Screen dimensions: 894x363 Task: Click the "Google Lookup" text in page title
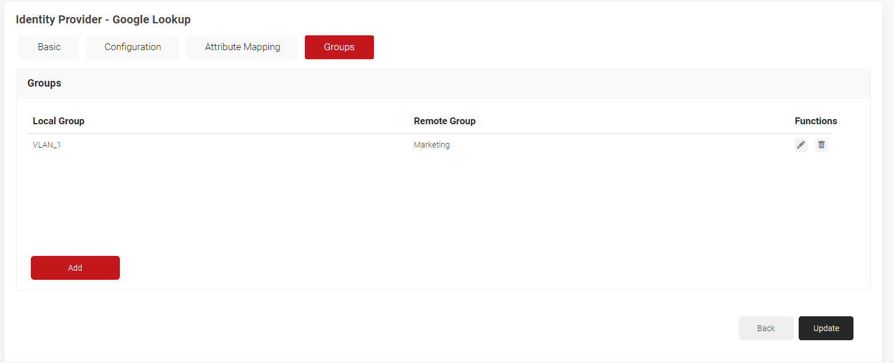151,19
